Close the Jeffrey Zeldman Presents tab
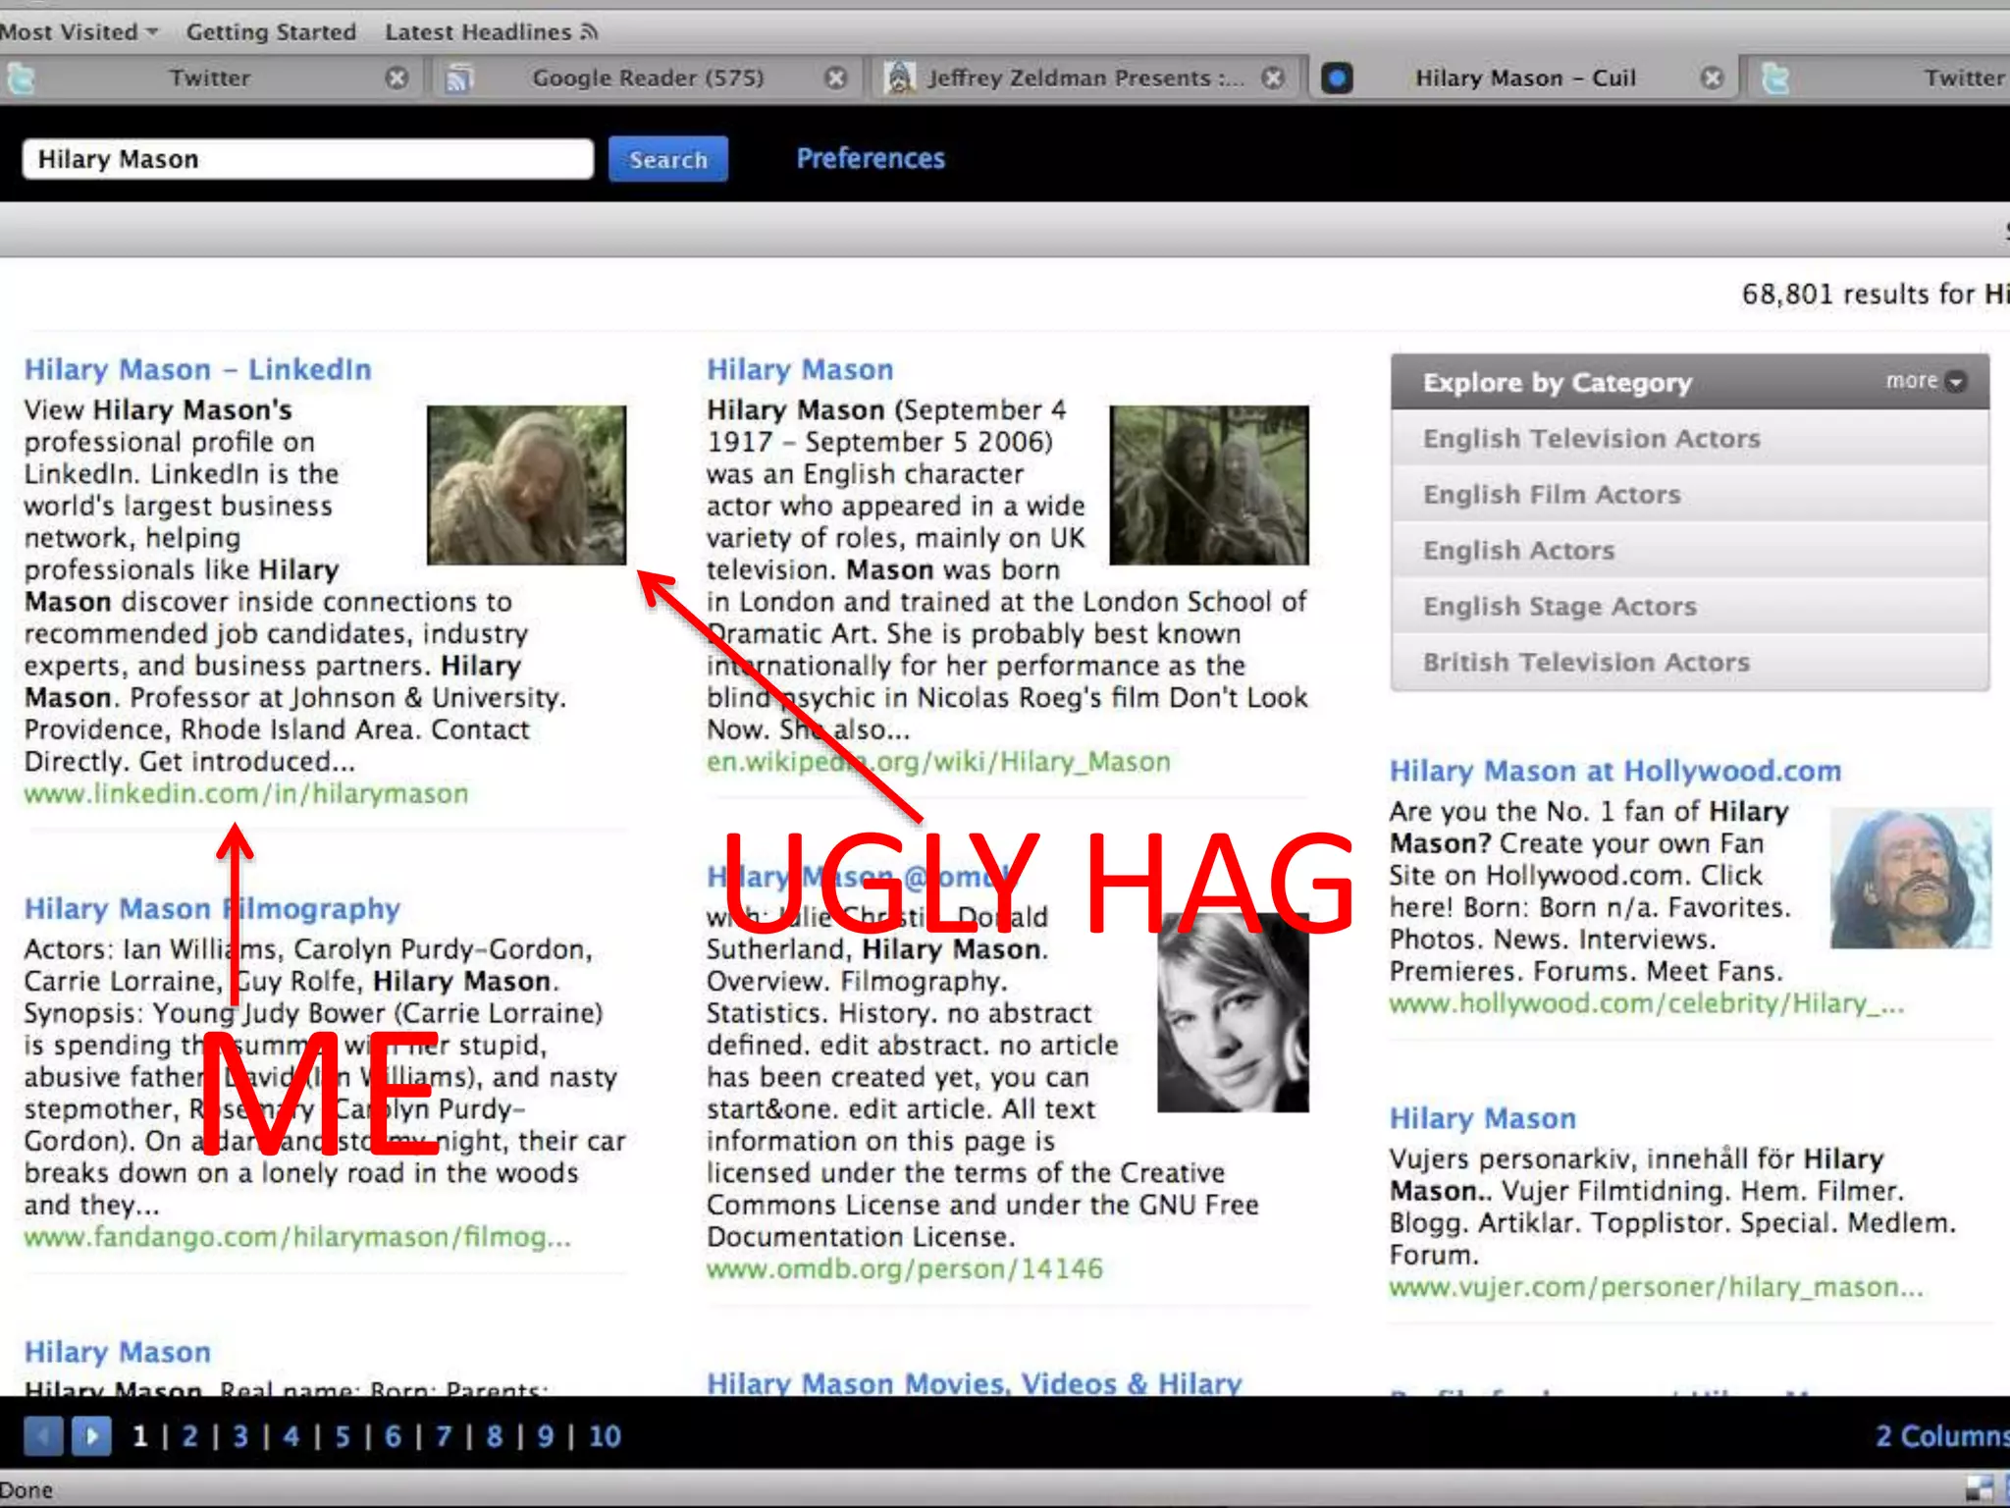 click(1273, 78)
